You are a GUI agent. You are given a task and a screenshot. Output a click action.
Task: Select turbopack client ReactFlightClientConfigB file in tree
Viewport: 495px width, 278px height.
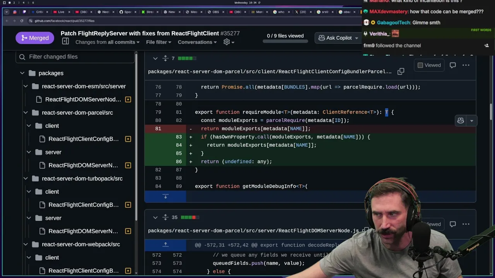(x=84, y=205)
